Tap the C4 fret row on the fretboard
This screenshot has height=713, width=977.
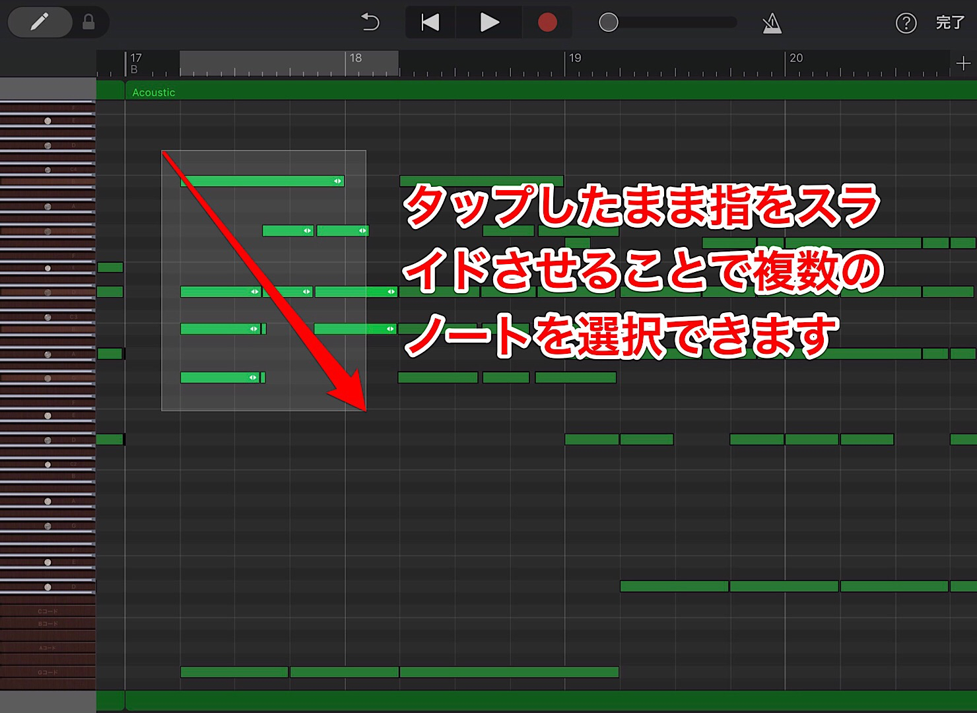(x=48, y=170)
